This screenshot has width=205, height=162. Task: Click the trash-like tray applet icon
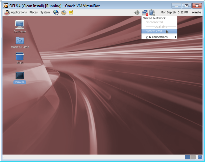click(x=152, y=13)
